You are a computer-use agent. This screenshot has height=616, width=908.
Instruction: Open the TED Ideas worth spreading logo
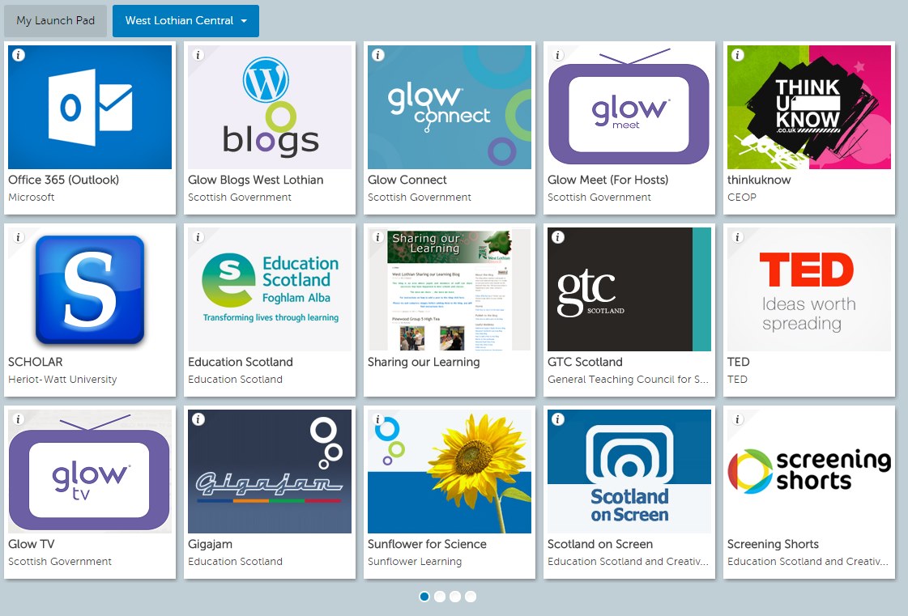[x=809, y=290]
